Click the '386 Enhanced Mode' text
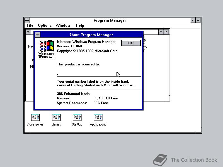223x167 pixels. coord(73,94)
